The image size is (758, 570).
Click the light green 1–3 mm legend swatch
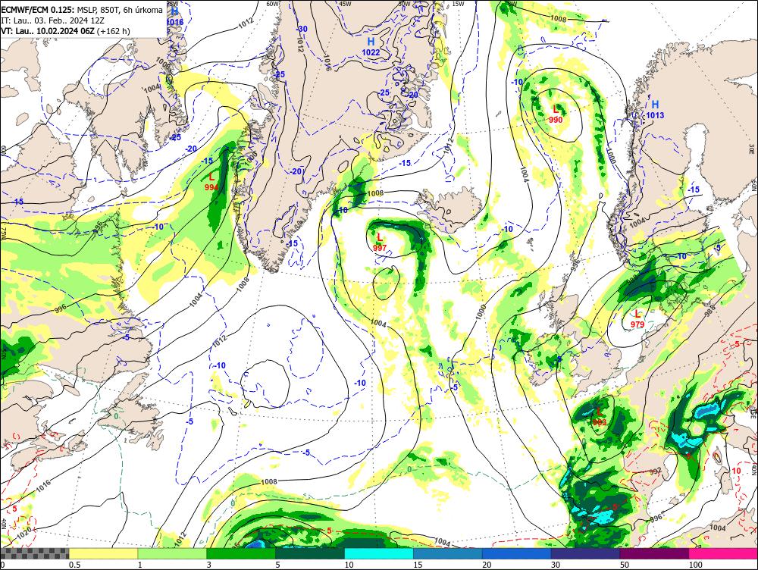pyautogui.click(x=172, y=553)
